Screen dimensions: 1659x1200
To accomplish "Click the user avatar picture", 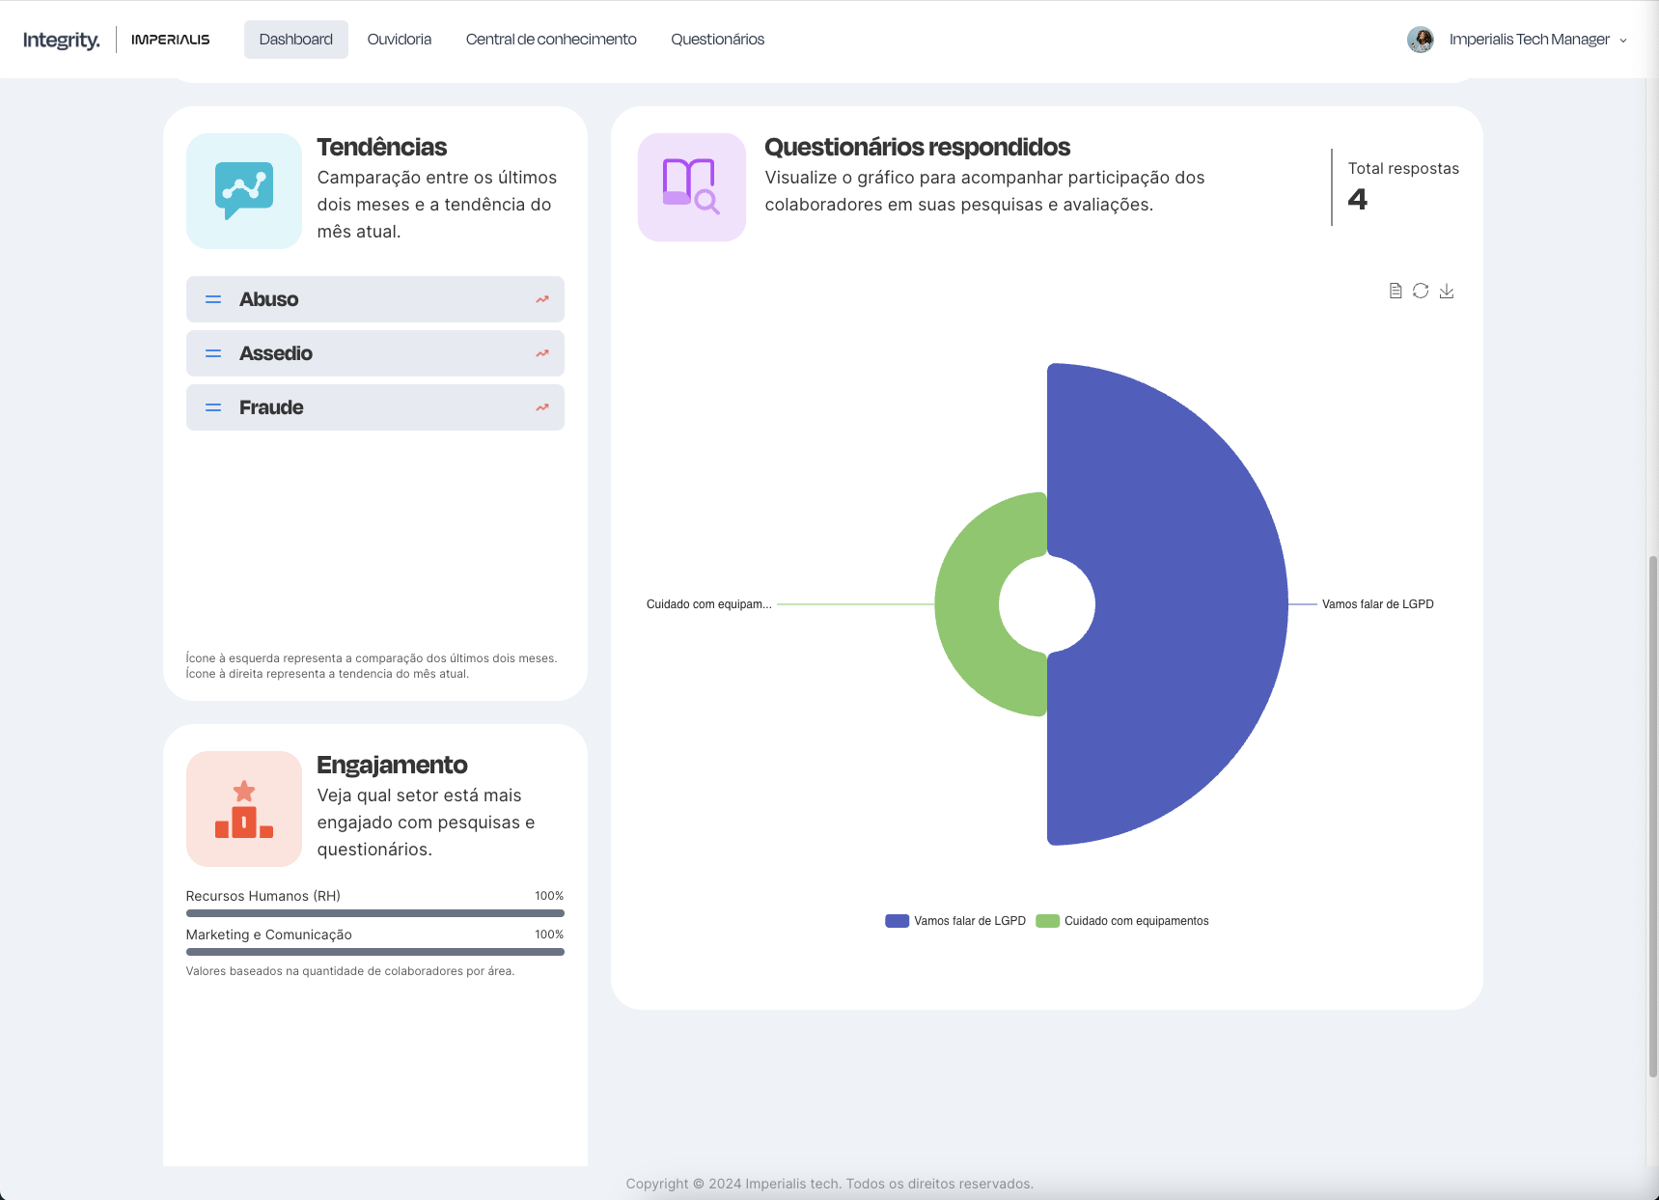I will click(x=1420, y=40).
